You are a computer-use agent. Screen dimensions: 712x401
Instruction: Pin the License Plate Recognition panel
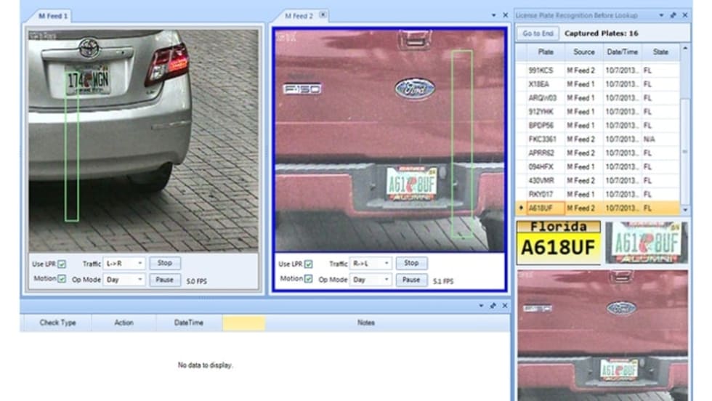[x=673, y=15]
